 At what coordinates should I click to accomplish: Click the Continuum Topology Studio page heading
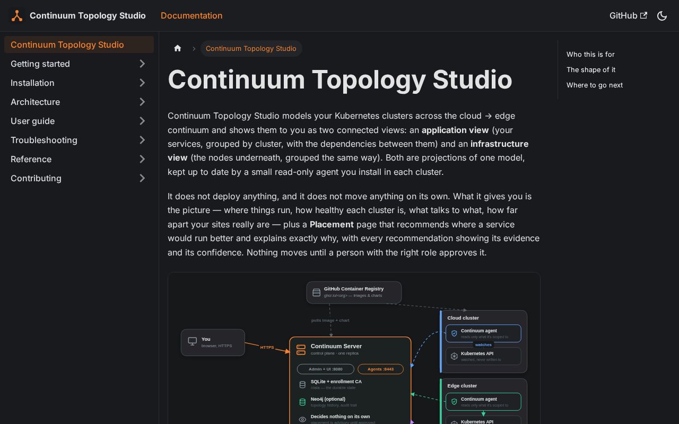pyautogui.click(x=340, y=79)
